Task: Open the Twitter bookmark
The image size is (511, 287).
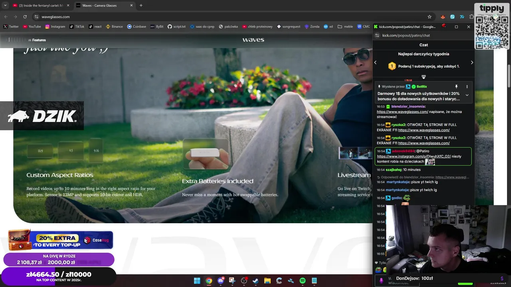Action: tap(11, 27)
